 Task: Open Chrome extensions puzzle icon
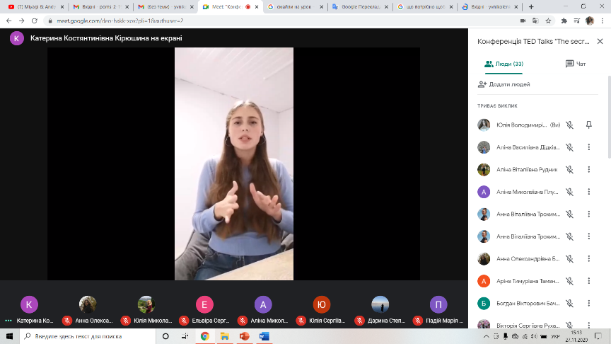click(x=564, y=21)
